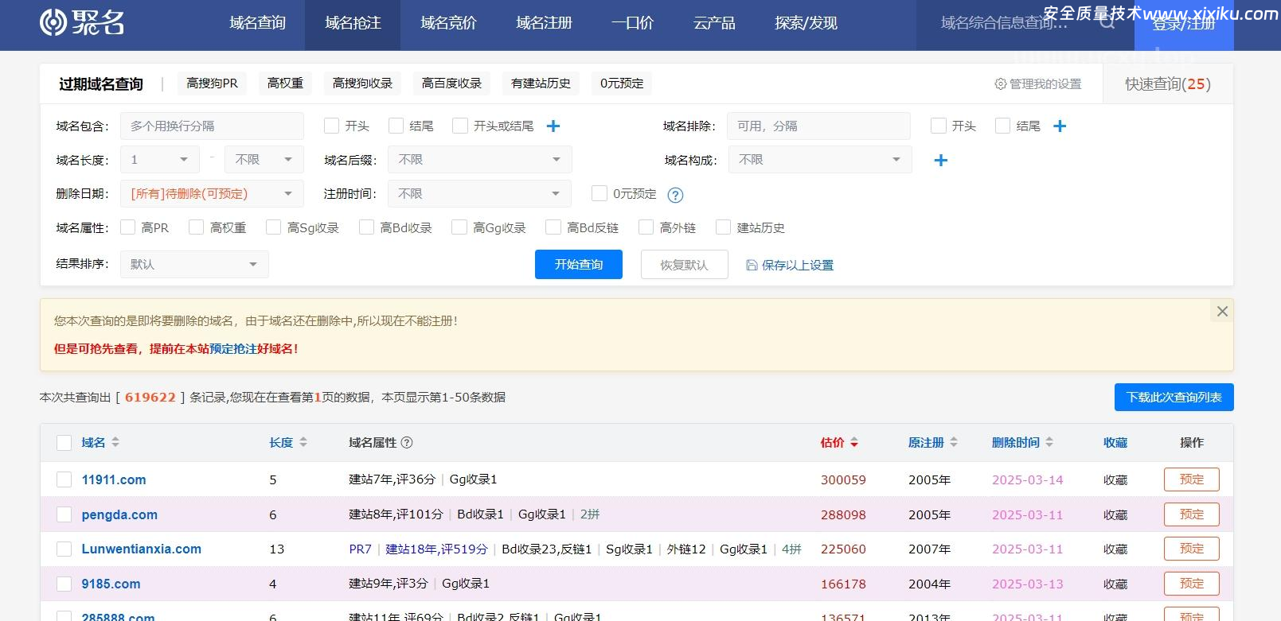
Task: Tick the 高Bd反链 checkbox
Action: pyautogui.click(x=553, y=227)
